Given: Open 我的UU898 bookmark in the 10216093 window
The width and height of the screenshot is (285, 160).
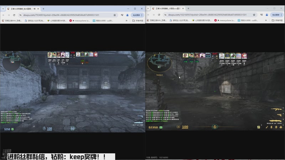Looking at the screenshot, I should click(248, 20).
